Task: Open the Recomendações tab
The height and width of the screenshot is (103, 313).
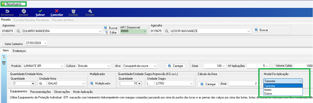Action: click(41, 92)
